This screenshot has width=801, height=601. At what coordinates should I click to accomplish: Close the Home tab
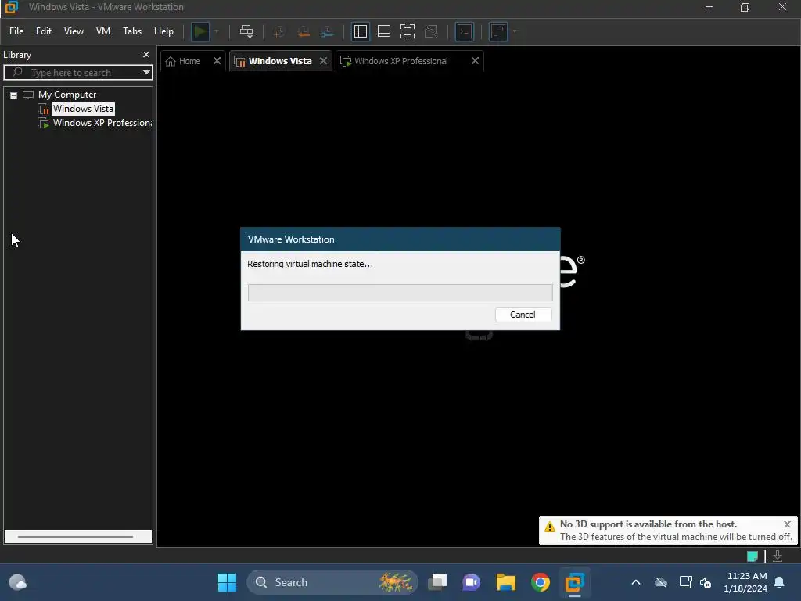217,61
